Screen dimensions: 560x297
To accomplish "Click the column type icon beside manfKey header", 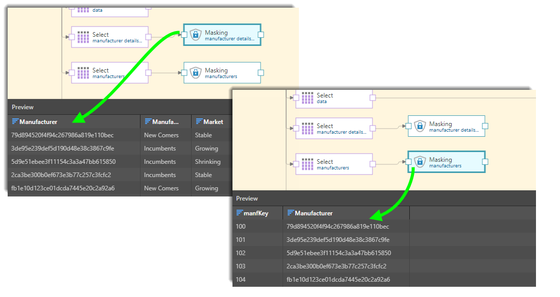I will (x=240, y=213).
